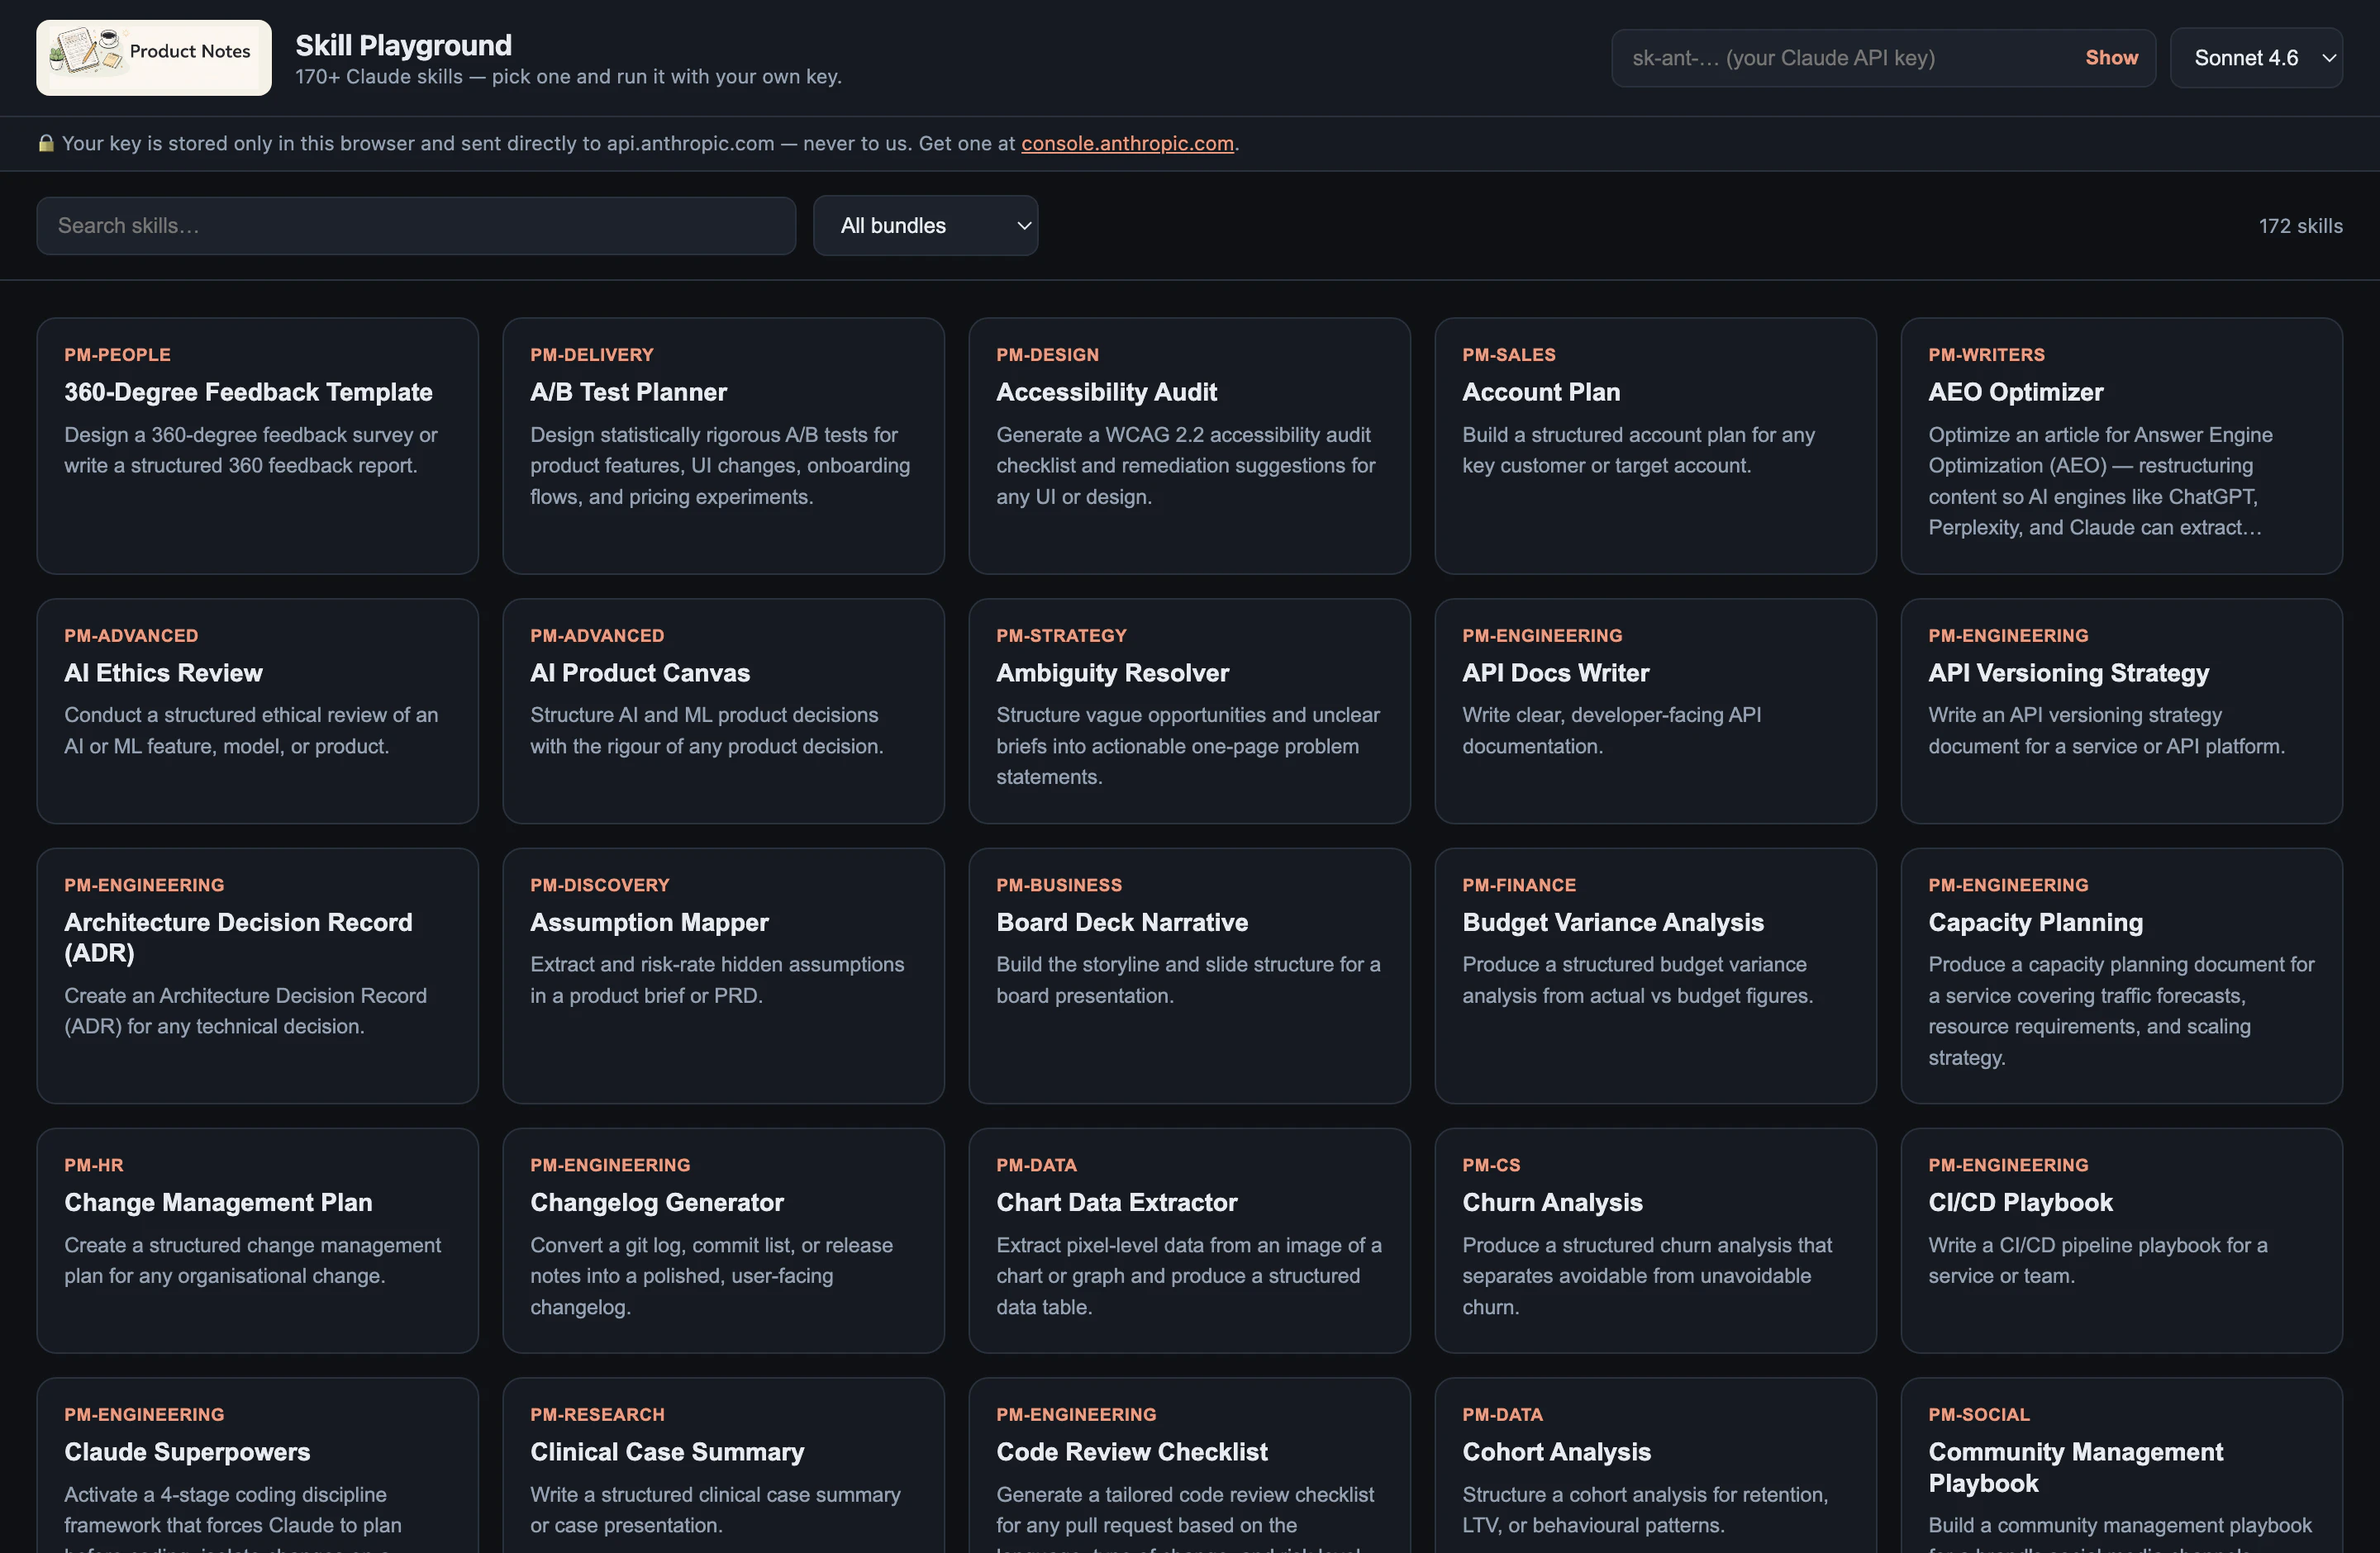Choose the Assumption Mapper skill
The height and width of the screenshot is (1553, 2380).
point(724,976)
